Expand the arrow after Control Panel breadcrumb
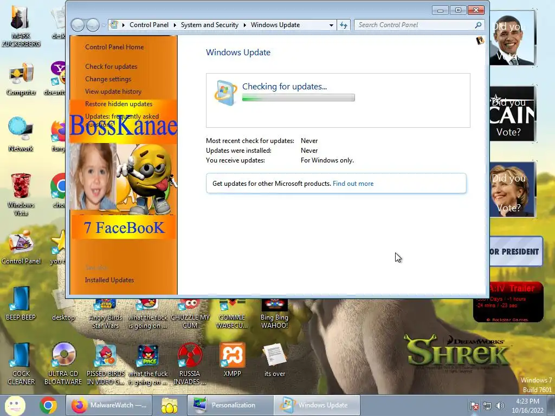Viewport: 555px width, 416px height. [x=175, y=25]
